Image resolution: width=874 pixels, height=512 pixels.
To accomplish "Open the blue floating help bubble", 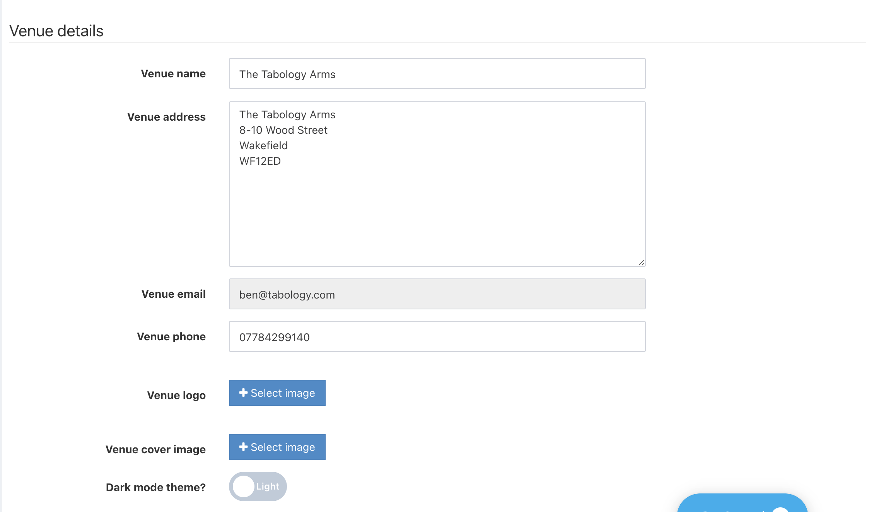I will point(742,504).
